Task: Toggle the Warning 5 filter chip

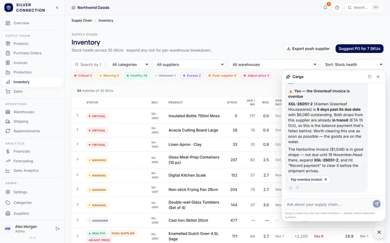Action: click(x=109, y=76)
